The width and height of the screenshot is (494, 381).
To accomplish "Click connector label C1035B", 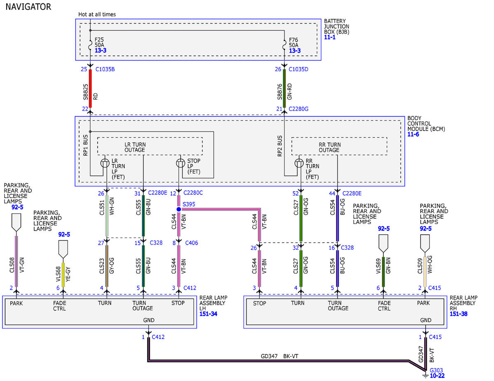I will point(105,69).
